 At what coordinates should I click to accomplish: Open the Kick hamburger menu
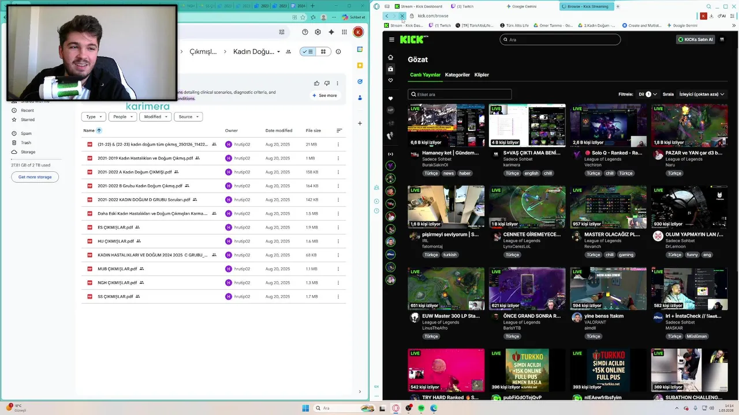pos(391,39)
